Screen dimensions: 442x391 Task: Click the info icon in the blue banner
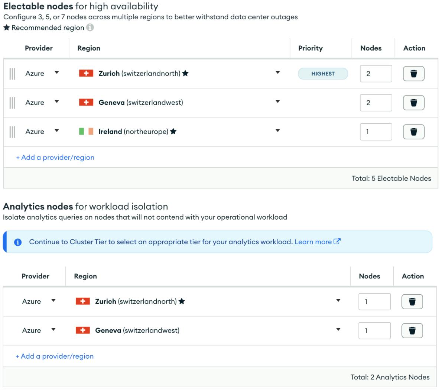pos(16,242)
